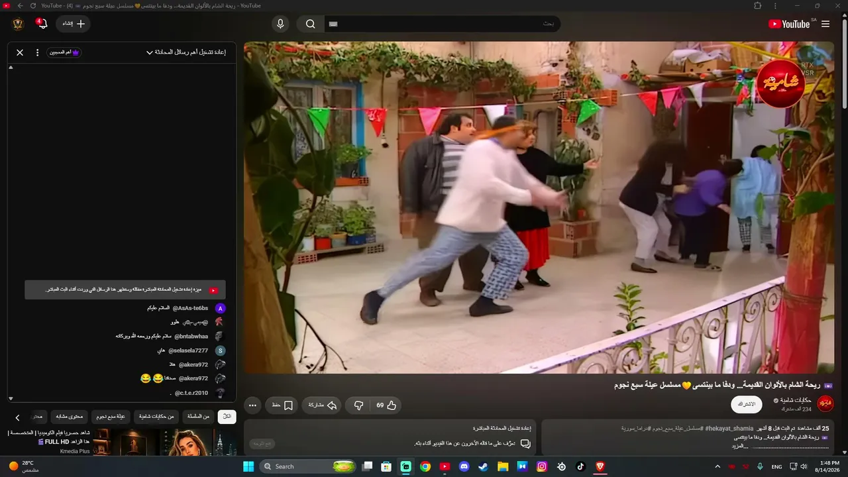Show hidden system tray icons chevron
The height and width of the screenshot is (477, 848).
[717, 466]
